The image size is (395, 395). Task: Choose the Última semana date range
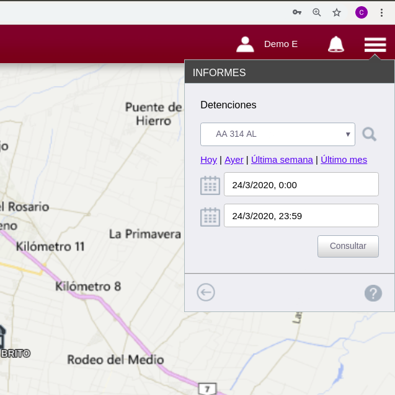[x=282, y=160]
